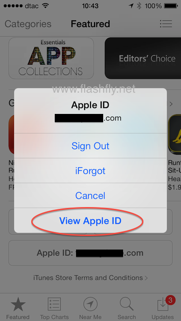
Task: Tap the Wi-Fi status icon
Action: point(45,6)
